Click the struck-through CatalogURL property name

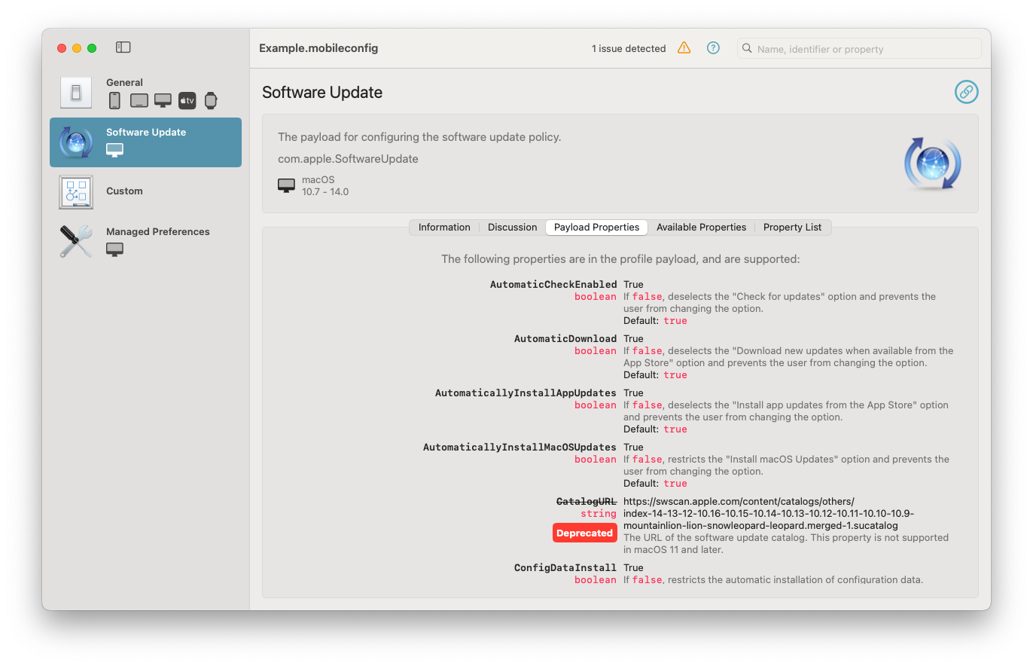point(587,502)
